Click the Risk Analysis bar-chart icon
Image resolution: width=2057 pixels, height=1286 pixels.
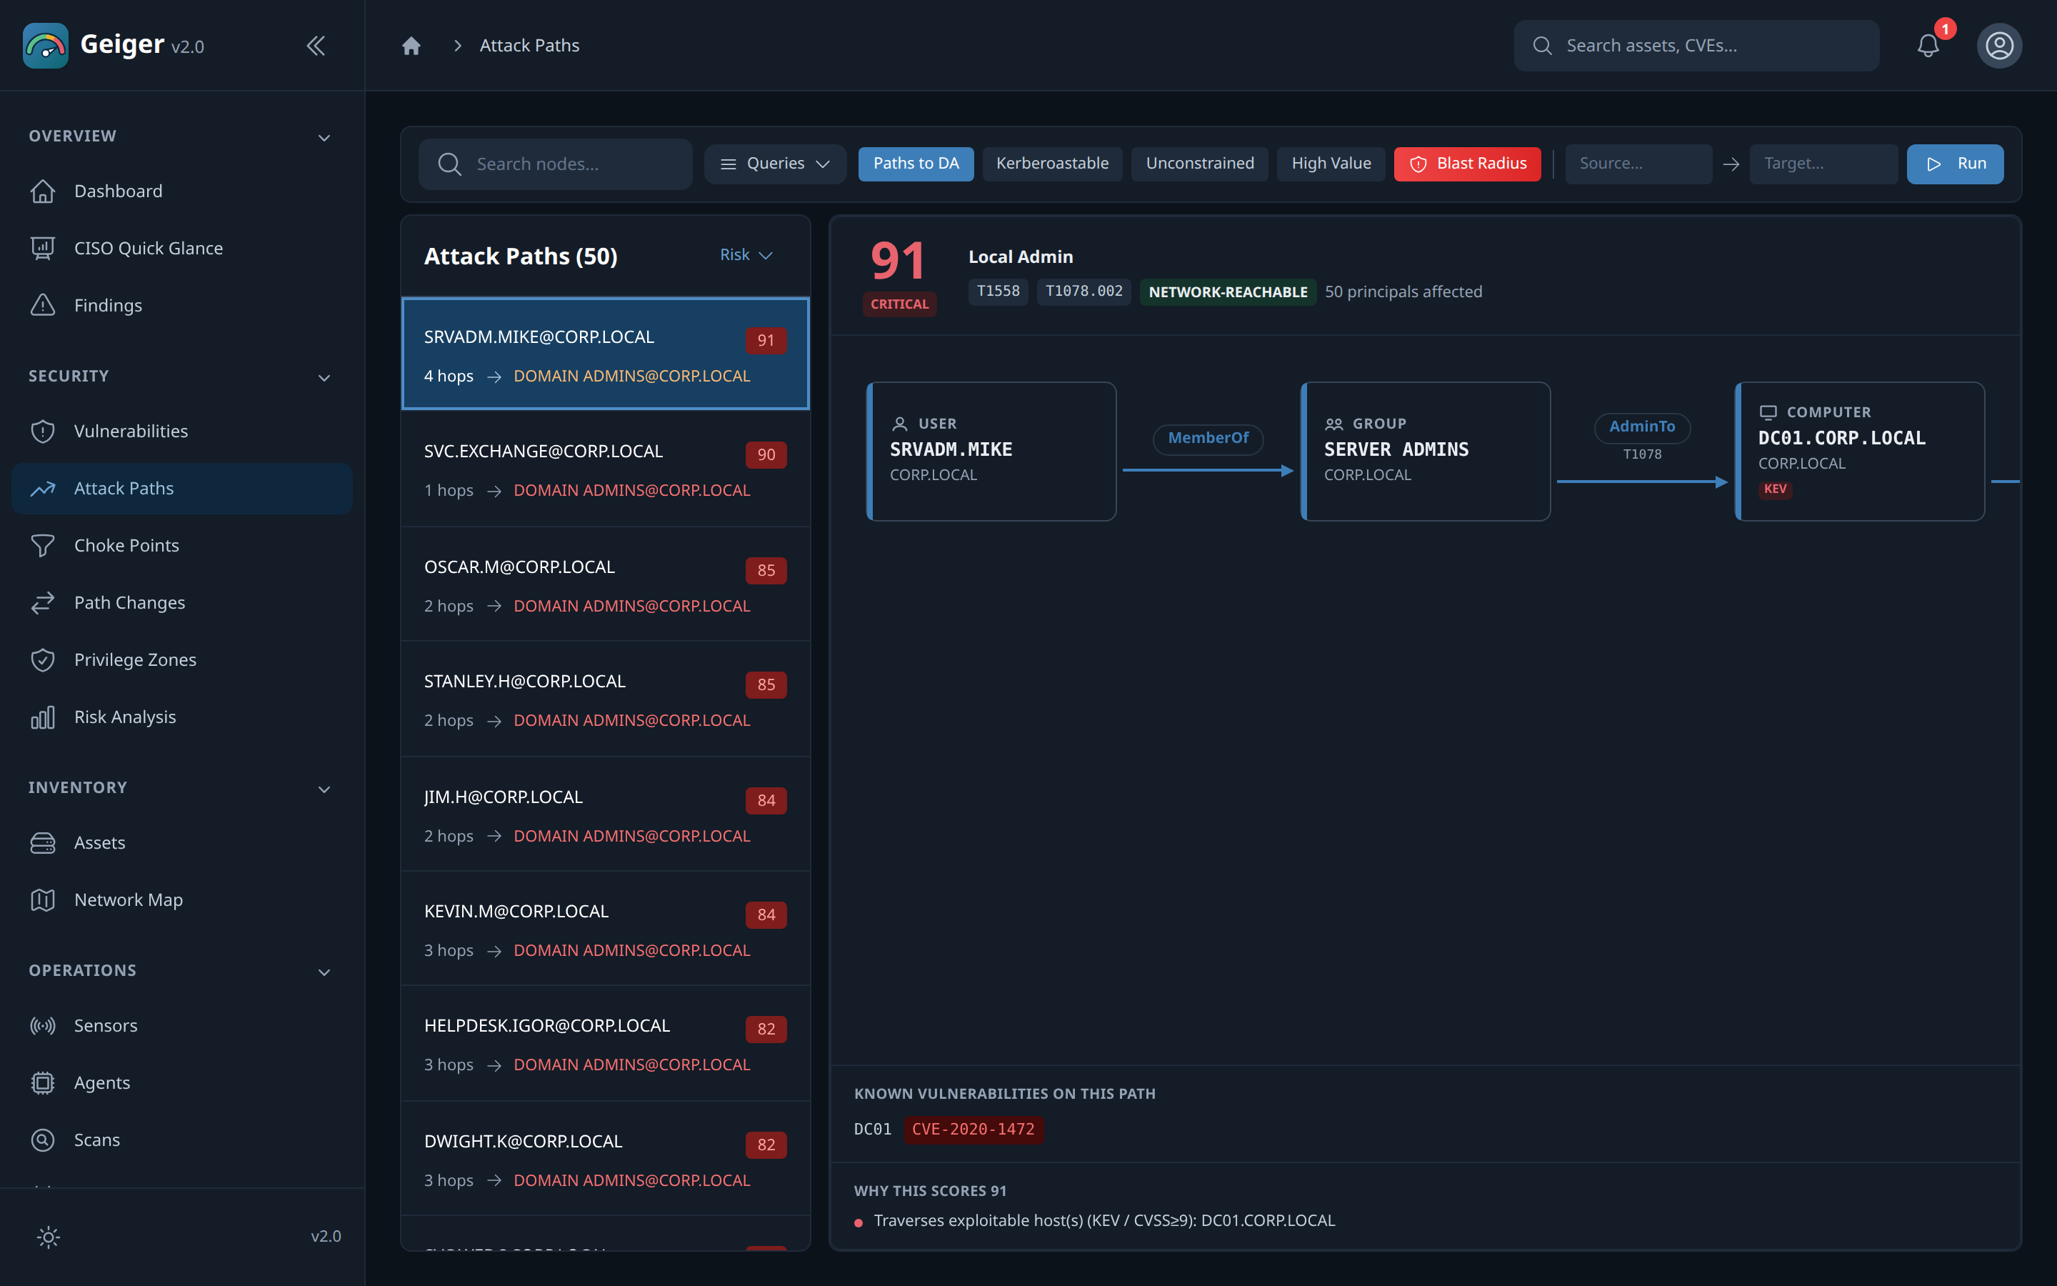[43, 717]
